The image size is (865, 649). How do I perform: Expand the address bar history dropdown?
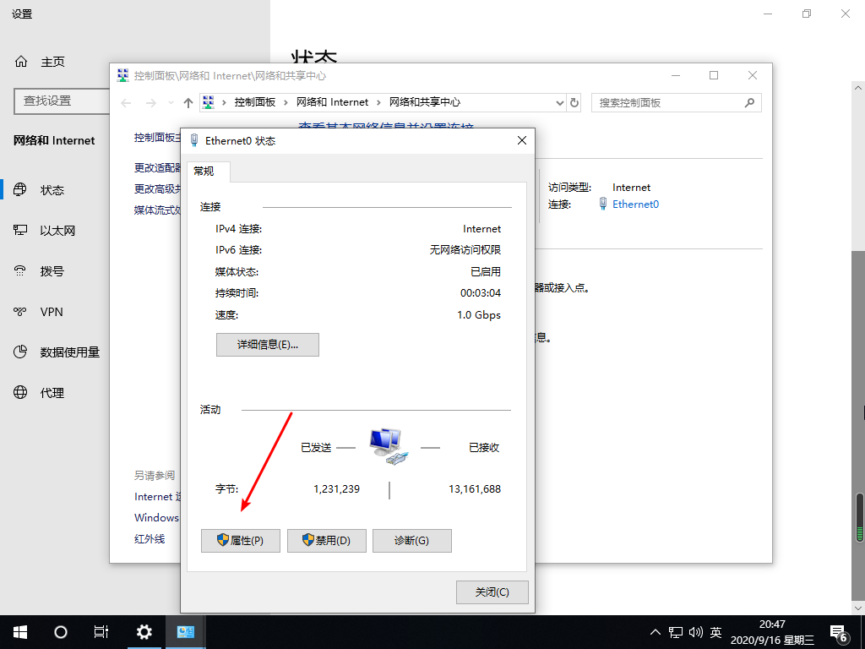coord(559,102)
